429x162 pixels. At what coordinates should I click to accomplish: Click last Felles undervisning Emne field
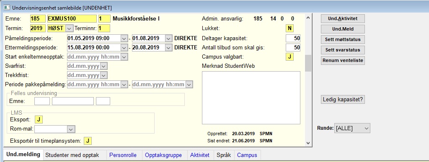(x=103, y=101)
